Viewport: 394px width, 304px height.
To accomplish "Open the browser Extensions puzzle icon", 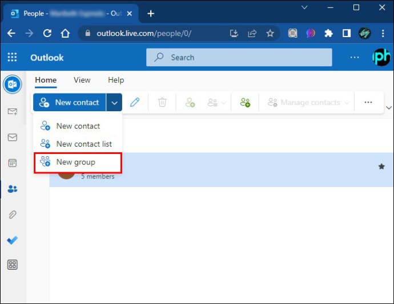I will tap(328, 33).
